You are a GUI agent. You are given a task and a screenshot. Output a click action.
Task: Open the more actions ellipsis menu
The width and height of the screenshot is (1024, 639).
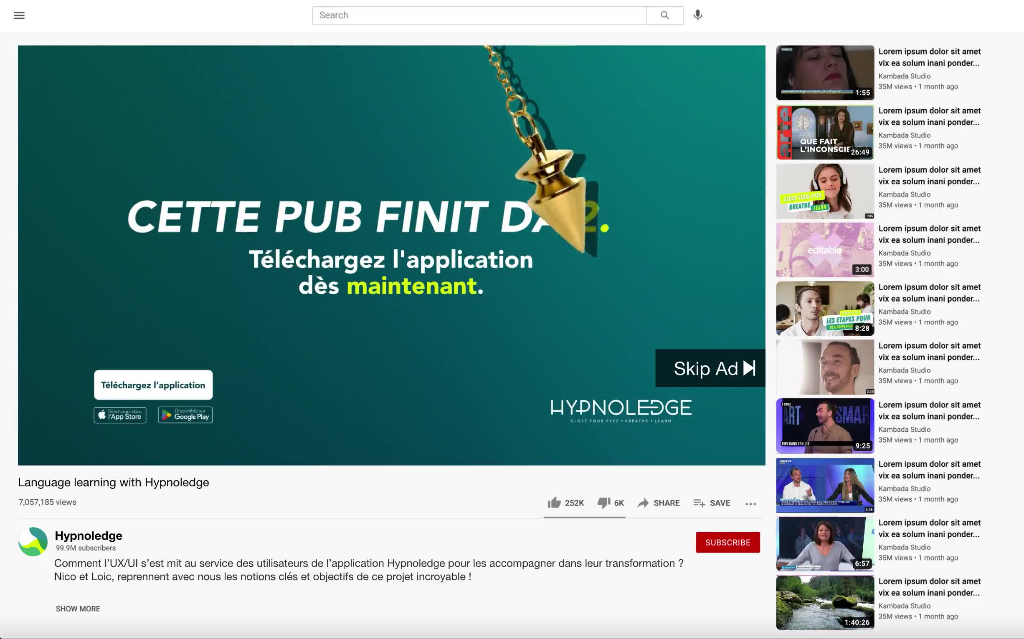pos(750,504)
